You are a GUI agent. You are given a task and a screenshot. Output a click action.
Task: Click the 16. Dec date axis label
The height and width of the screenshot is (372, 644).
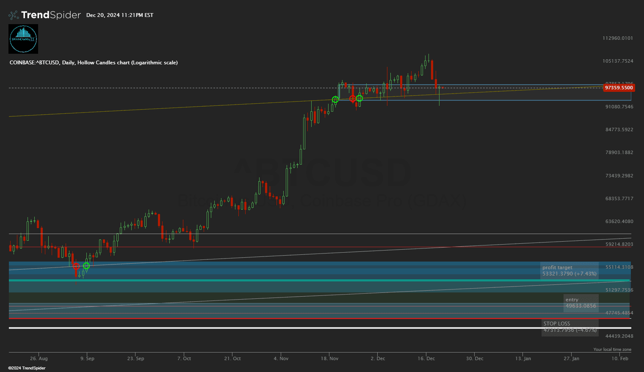(426, 358)
